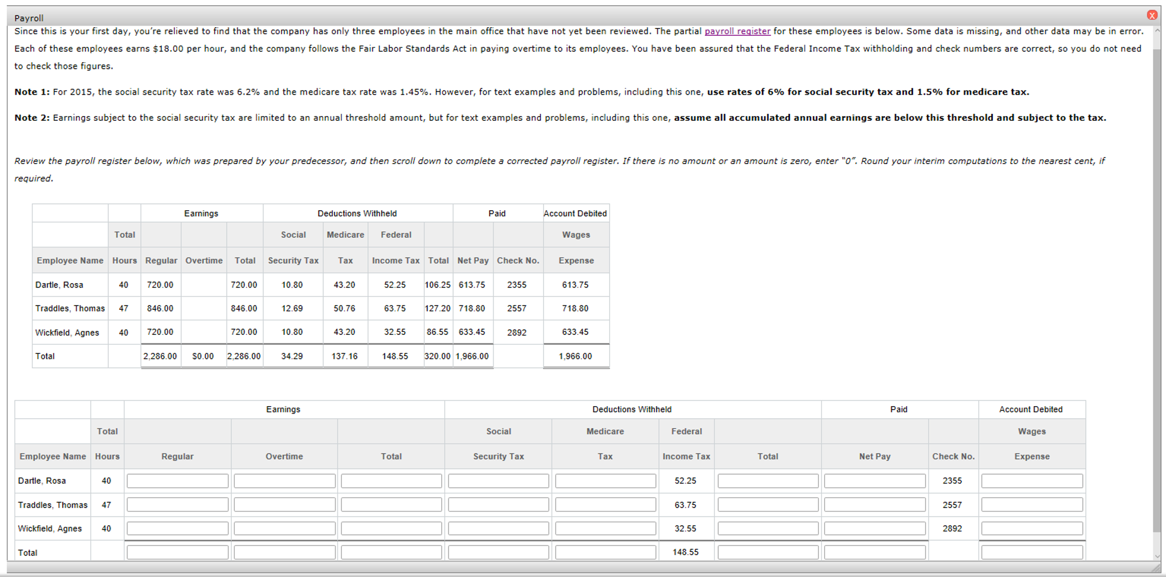Click Total row Social Security Tax input

(x=499, y=553)
